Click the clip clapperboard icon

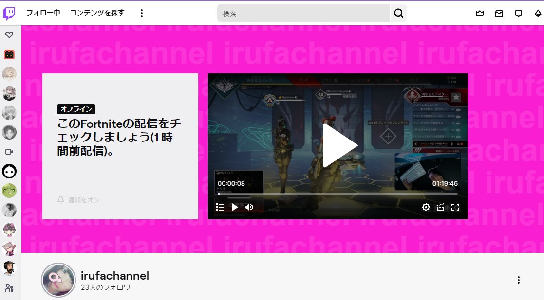(441, 207)
